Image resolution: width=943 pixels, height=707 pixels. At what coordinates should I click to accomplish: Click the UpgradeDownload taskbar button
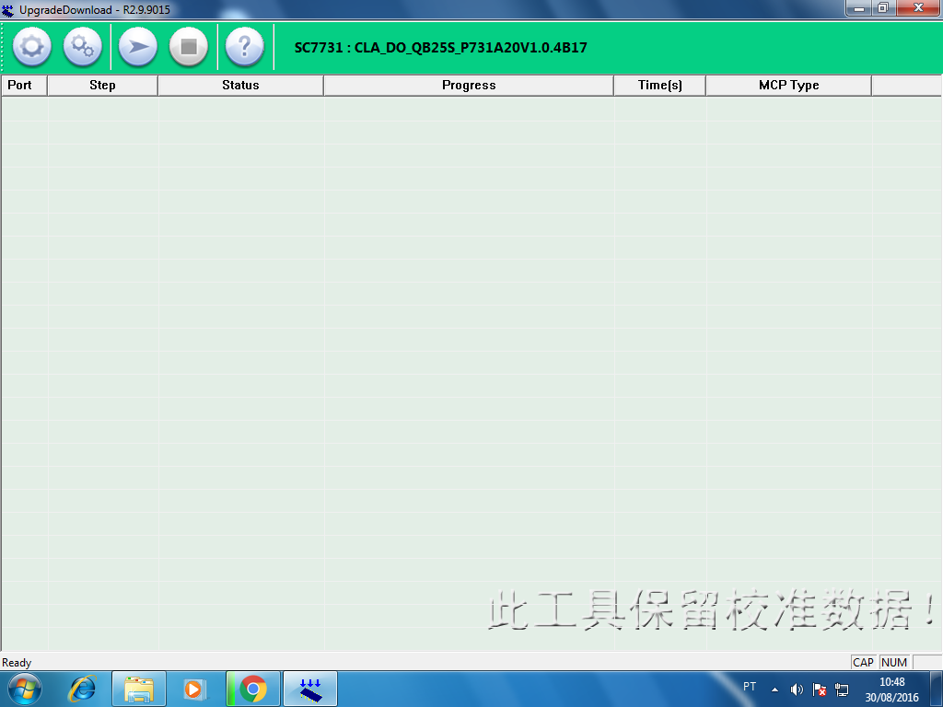[x=310, y=689]
